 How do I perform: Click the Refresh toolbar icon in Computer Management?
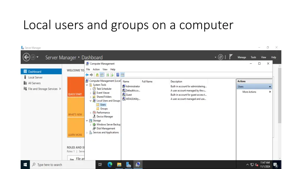[x=108, y=75]
